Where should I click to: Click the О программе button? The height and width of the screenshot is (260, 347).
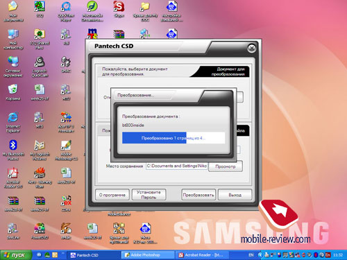112,195
